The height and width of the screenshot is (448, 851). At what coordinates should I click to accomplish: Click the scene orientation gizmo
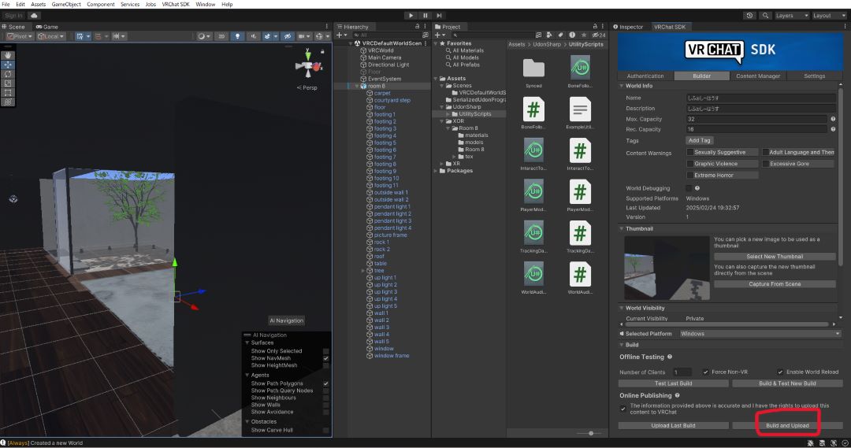[308, 66]
